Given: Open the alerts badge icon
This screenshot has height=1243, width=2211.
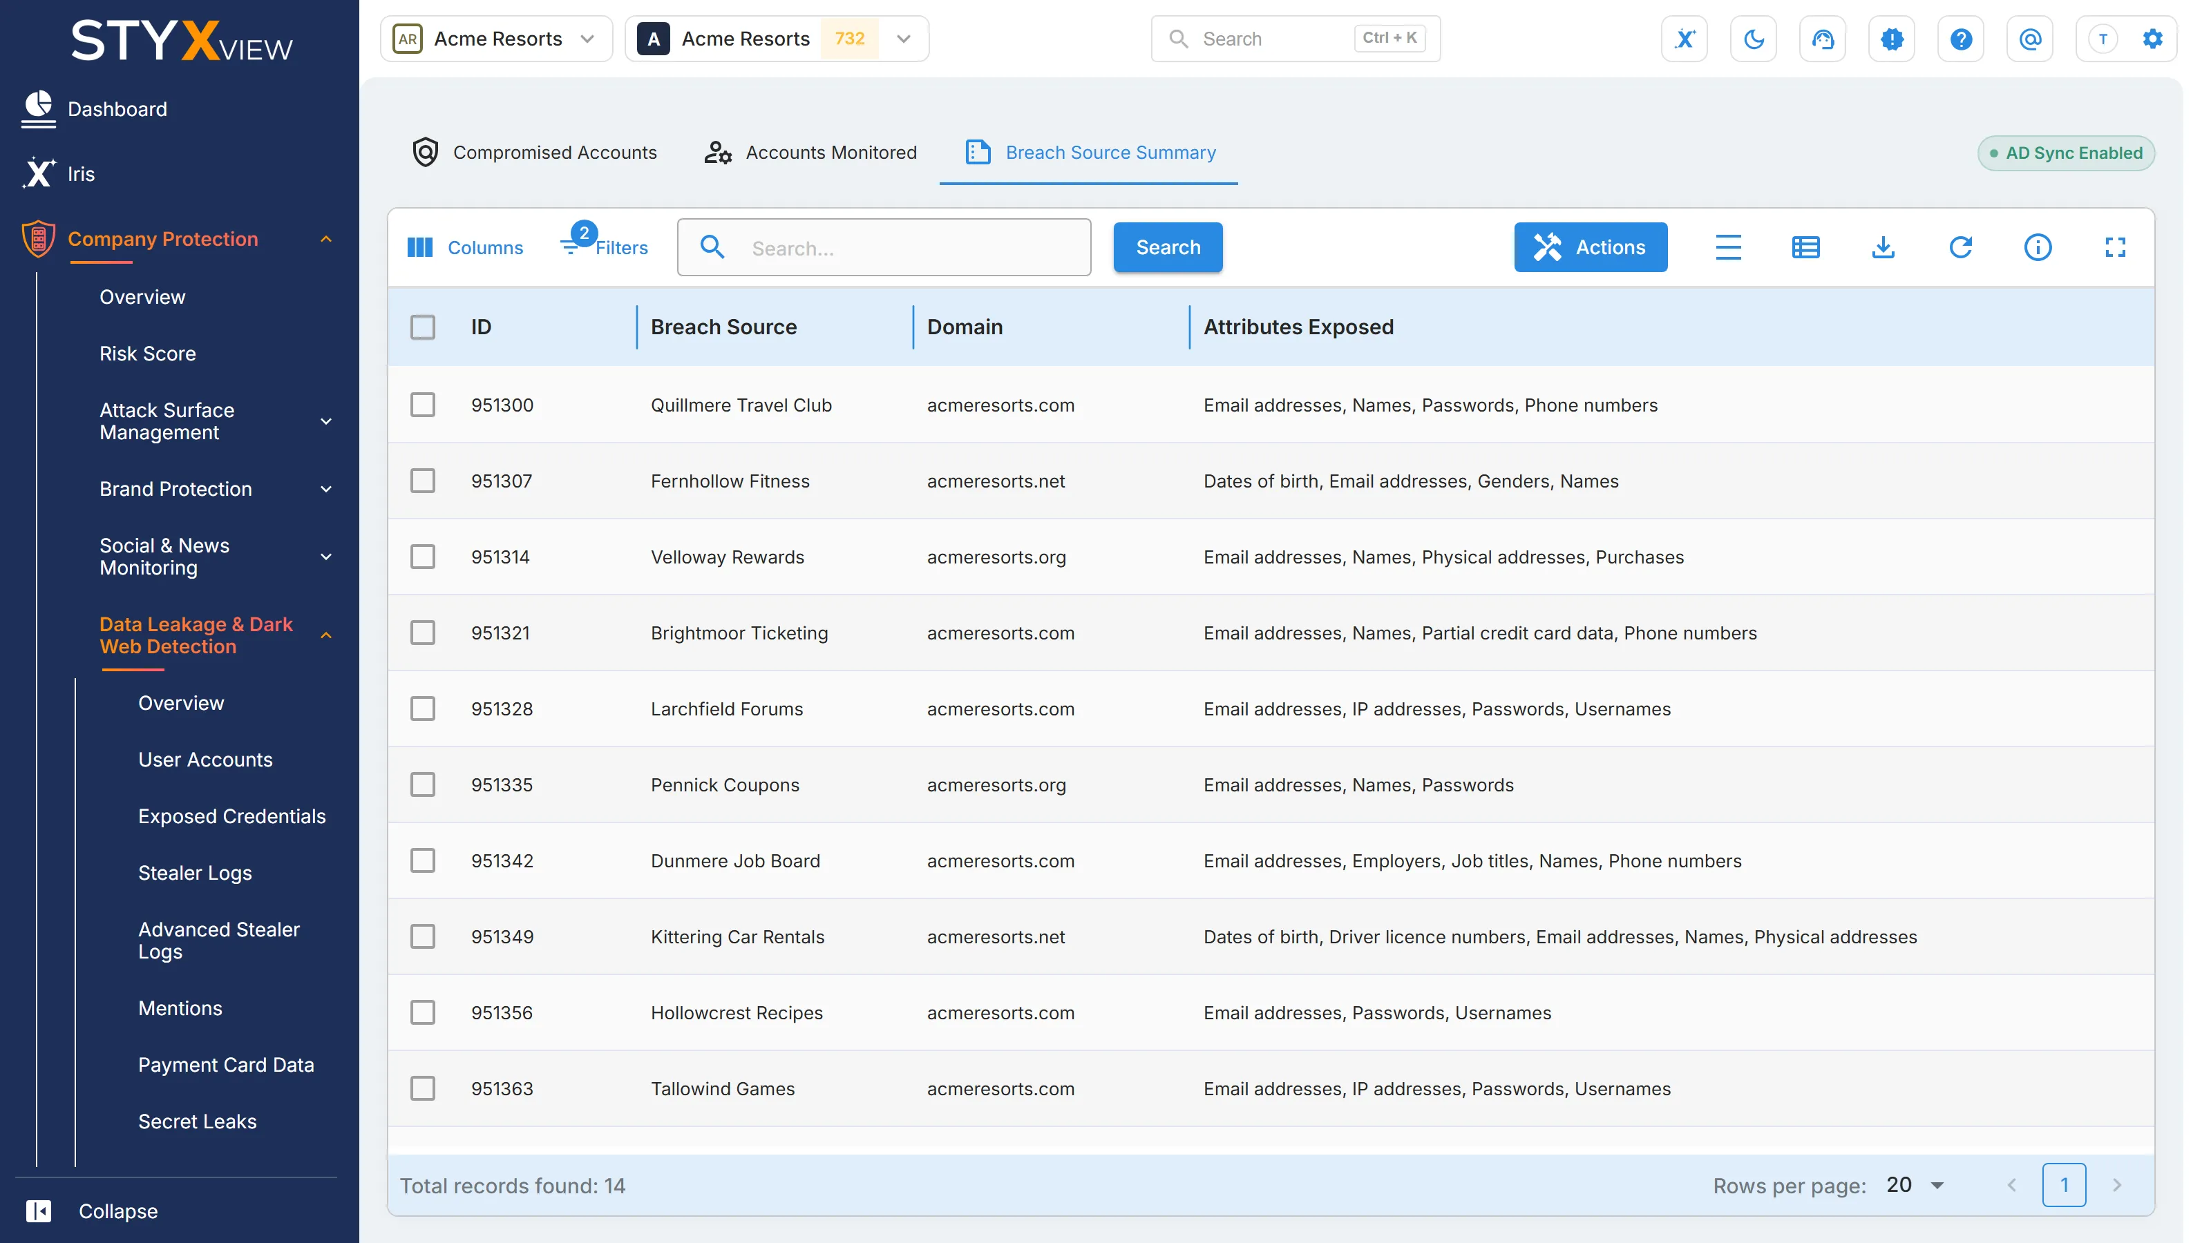Looking at the screenshot, I should [1892, 39].
